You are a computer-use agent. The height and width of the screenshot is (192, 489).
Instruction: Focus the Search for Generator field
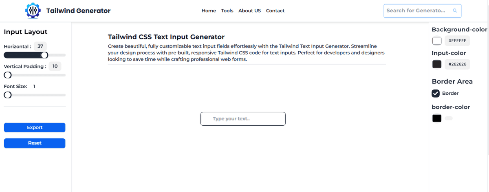[422, 11]
